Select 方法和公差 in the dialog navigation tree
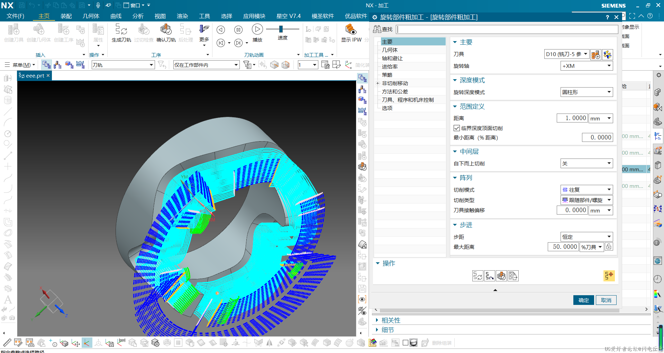Screen dimensions: 664x353 tap(395, 91)
